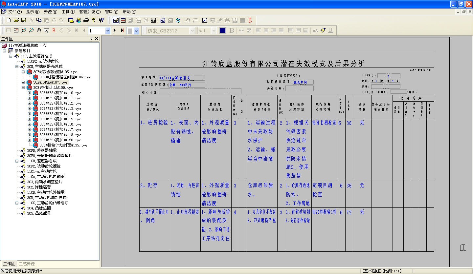Click the AA font size icon
473x274 pixels.
click(x=315, y=30)
